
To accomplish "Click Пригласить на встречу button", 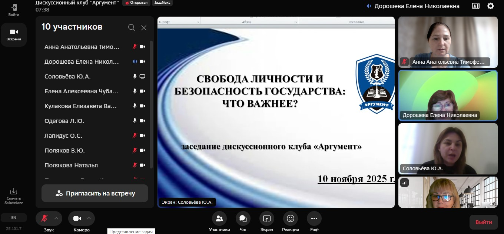I will click(x=95, y=193).
